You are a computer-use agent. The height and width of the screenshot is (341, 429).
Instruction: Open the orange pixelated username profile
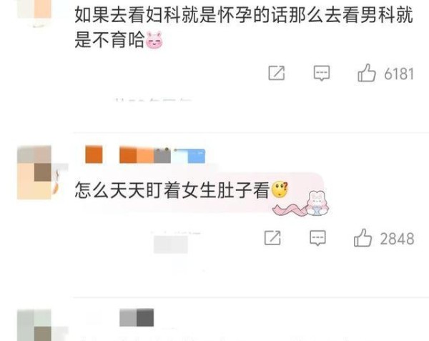[128, 155]
